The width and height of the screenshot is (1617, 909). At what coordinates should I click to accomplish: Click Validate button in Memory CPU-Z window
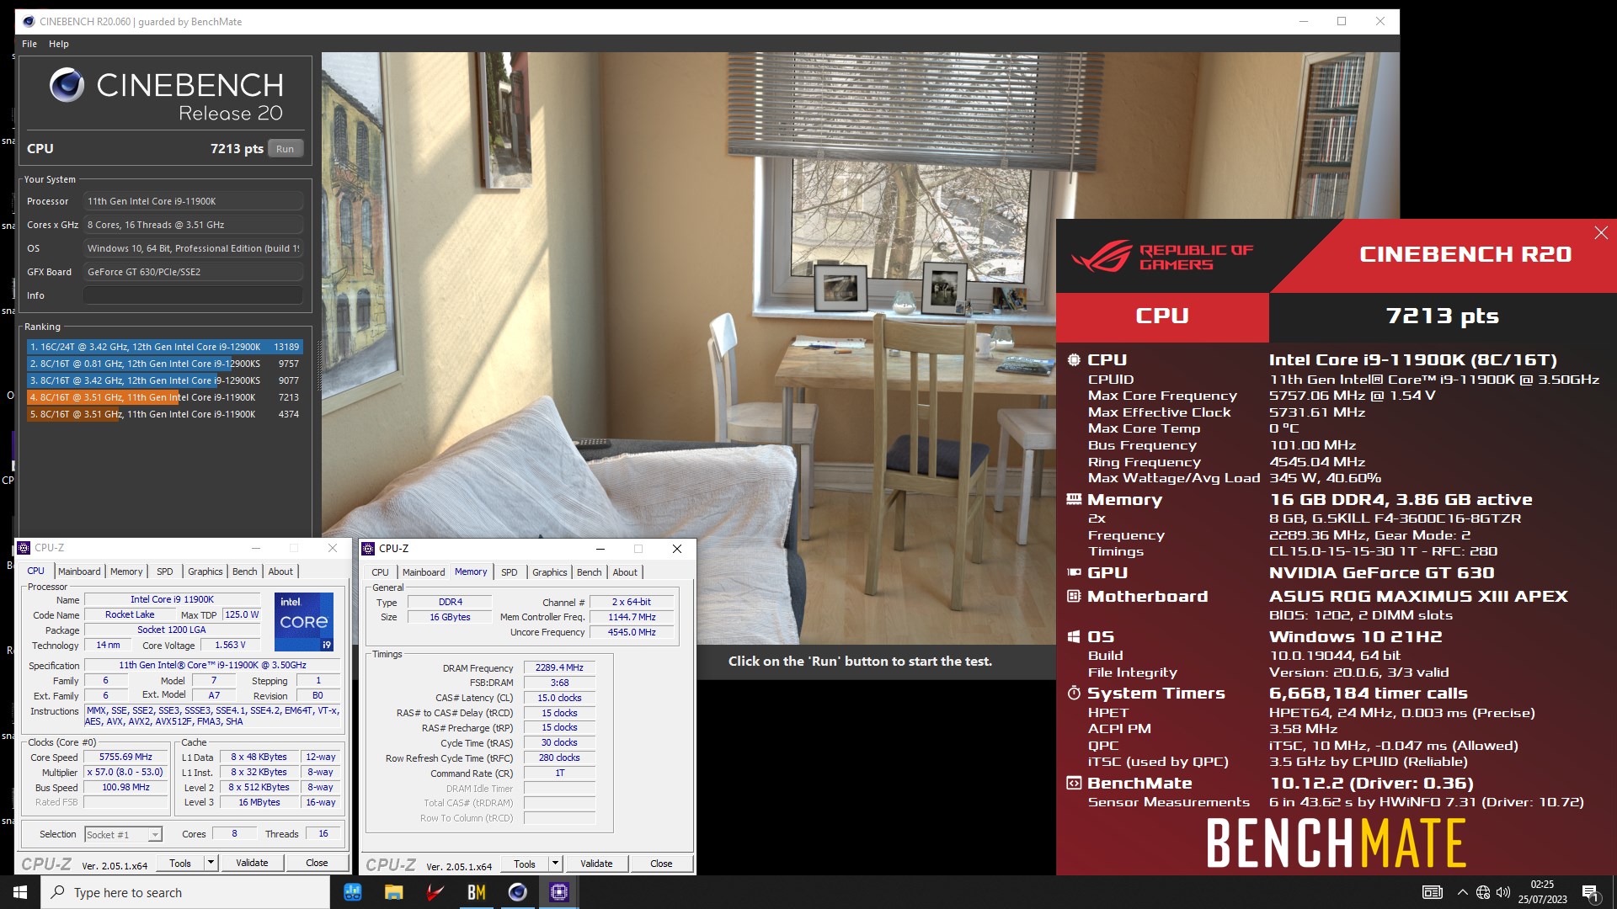pos(596,864)
